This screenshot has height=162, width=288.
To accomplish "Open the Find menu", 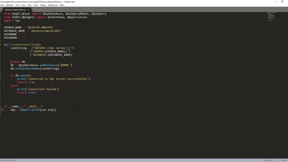I will pos(17,5).
